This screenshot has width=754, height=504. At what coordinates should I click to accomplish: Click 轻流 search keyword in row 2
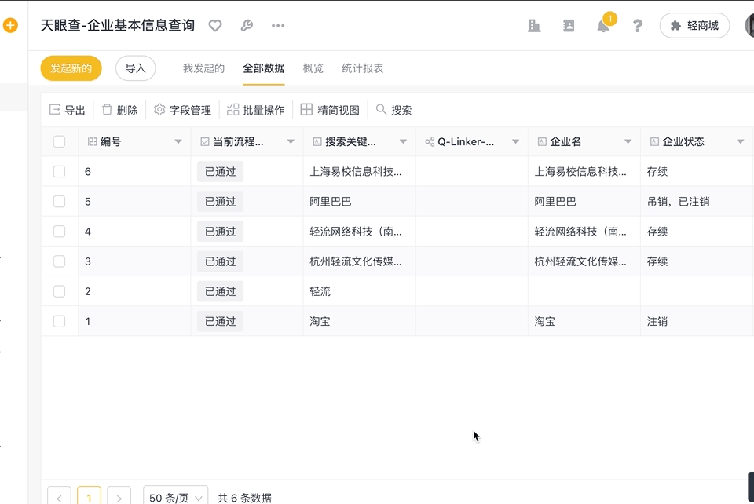pyautogui.click(x=320, y=291)
